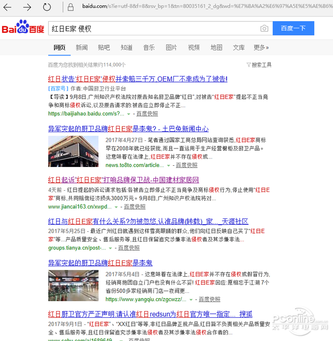The height and width of the screenshot is (341, 333).
Task: Open 搜索工具 search tools
Action: [x=261, y=65]
